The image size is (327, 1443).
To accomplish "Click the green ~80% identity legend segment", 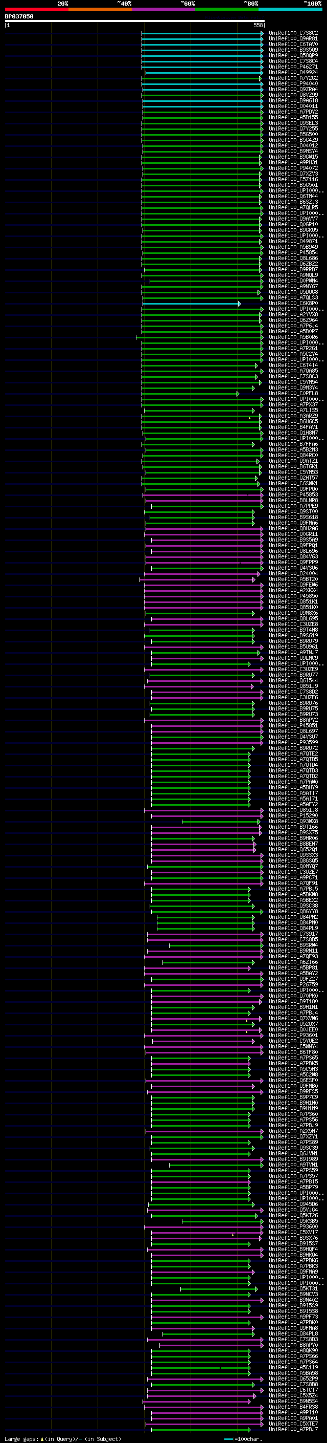I will [227, 9].
